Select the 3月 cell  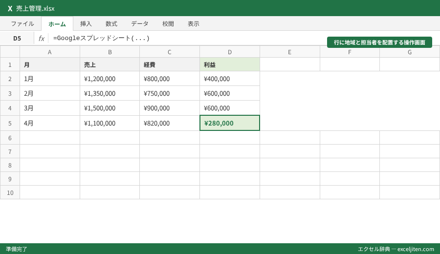(50, 108)
